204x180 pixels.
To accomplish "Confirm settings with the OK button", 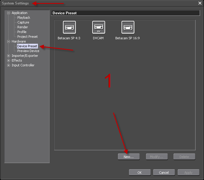I will point(140,173).
